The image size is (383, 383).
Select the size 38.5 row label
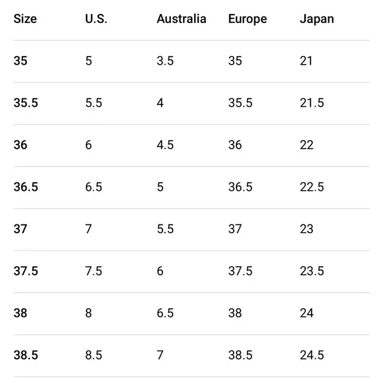click(26, 355)
